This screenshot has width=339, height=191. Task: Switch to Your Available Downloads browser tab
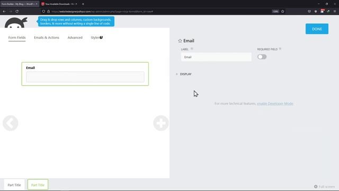59,4
